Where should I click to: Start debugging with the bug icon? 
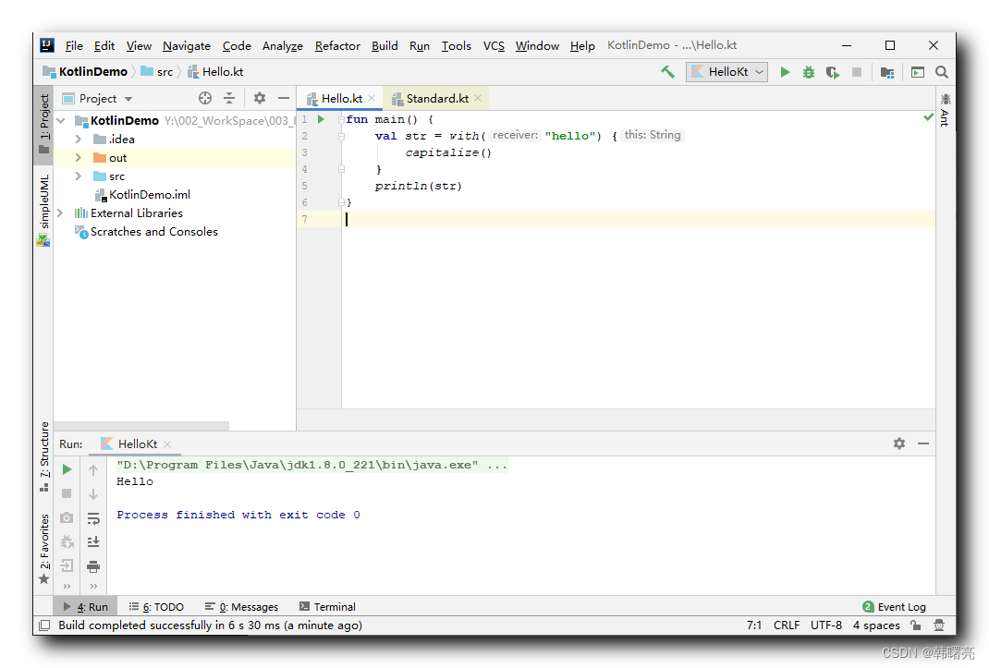pyautogui.click(x=808, y=72)
